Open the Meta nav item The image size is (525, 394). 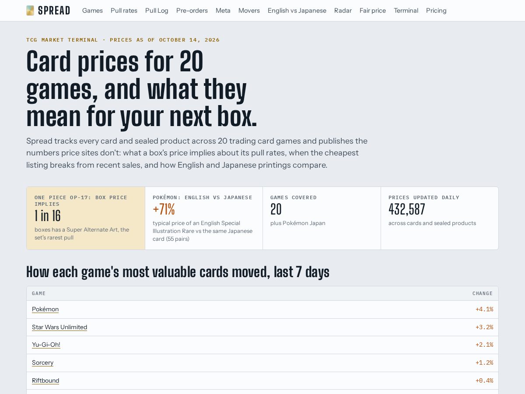click(223, 11)
